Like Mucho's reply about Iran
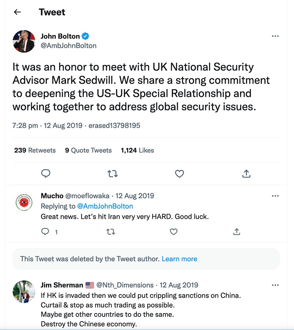This screenshot has width=294, height=330. point(174,232)
